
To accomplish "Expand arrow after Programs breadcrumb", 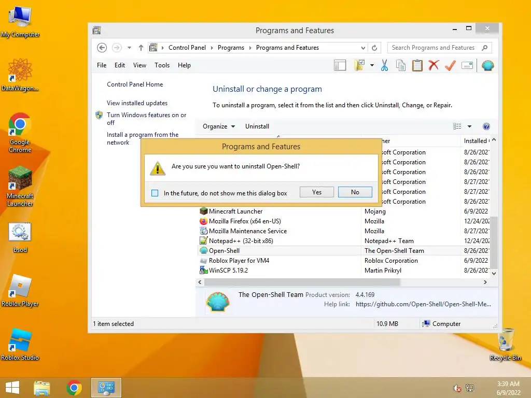I will (250, 48).
